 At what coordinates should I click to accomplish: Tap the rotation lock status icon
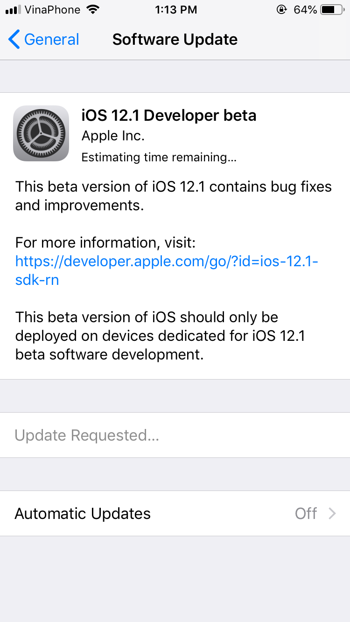281,10
